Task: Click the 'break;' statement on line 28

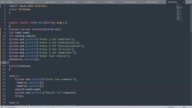Action: (x=19, y=96)
